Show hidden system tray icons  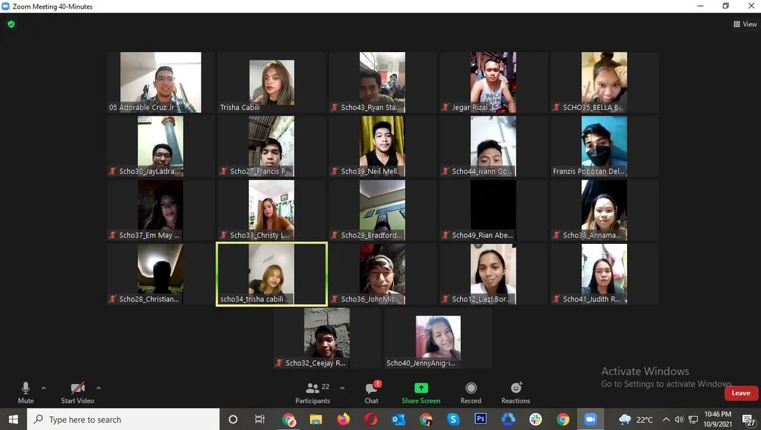click(666, 419)
